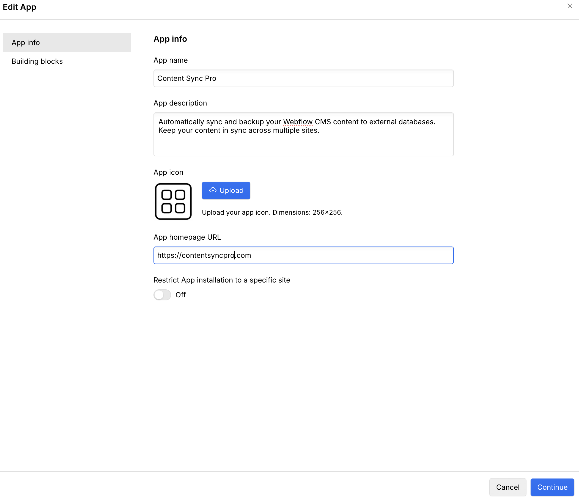Open the Building blocks section
This screenshot has width=579, height=501.
pyautogui.click(x=37, y=61)
